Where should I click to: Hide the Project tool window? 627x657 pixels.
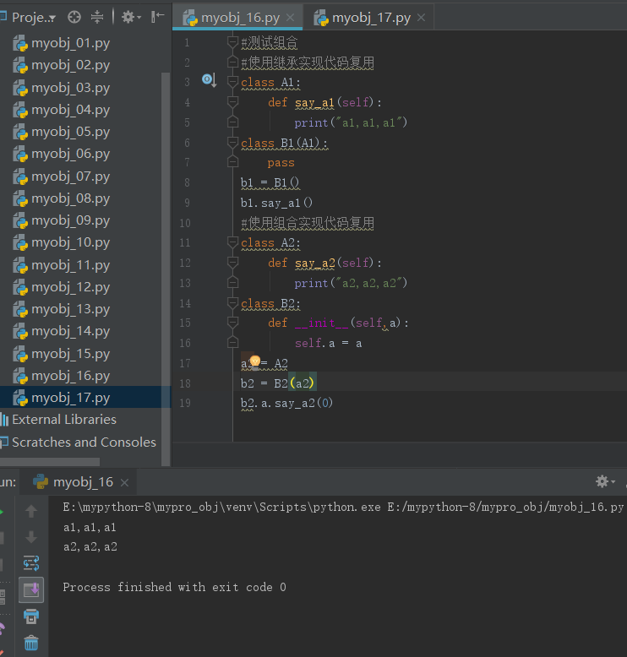point(158,17)
